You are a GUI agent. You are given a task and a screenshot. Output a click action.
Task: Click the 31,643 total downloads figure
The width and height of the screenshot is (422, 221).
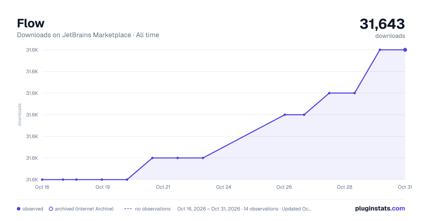point(382,24)
